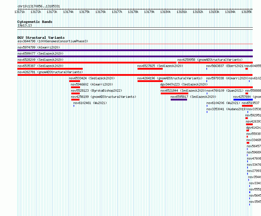Click the red bar under nsv4256199
261x216 pixels.
pos(75,100)
